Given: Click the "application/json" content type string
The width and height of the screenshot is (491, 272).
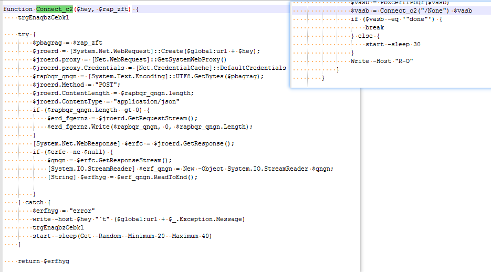Looking at the screenshot, I should tap(147, 102).
